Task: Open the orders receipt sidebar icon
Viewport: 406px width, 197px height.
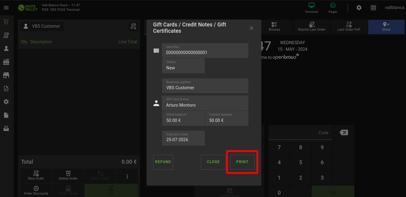Action: 6,35
